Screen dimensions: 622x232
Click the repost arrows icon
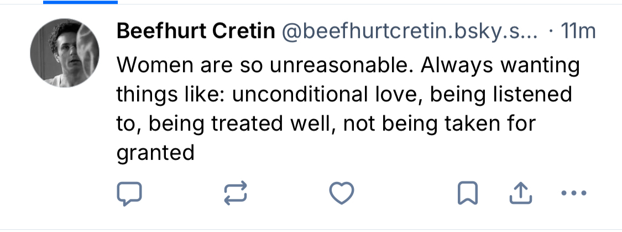coord(235,193)
